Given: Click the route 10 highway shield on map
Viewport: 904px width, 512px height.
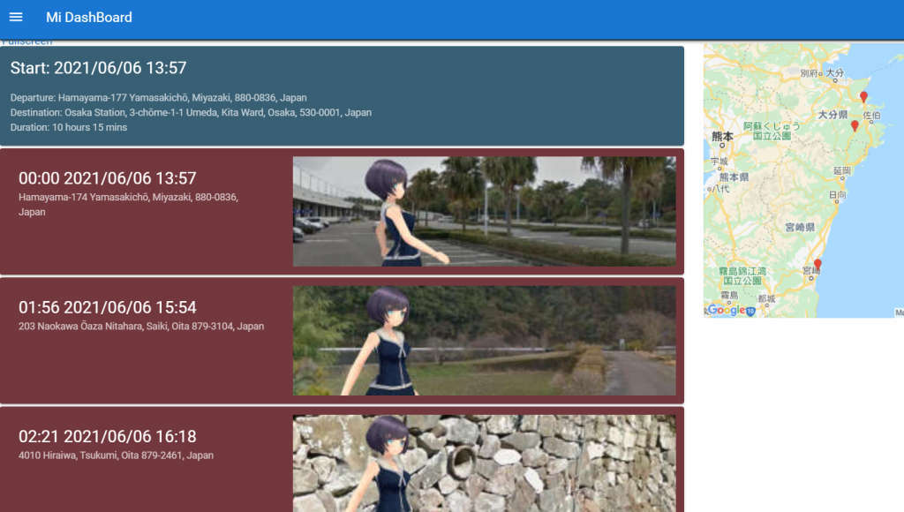Looking at the screenshot, I should [750, 311].
